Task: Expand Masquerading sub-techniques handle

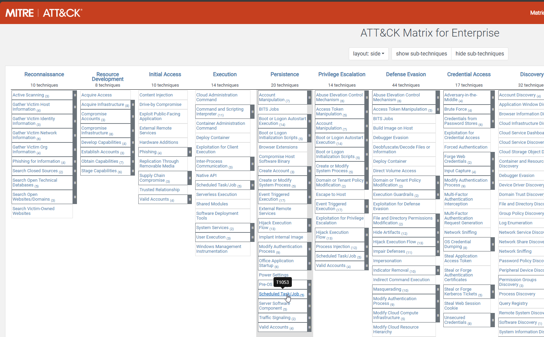Action: coord(438,289)
